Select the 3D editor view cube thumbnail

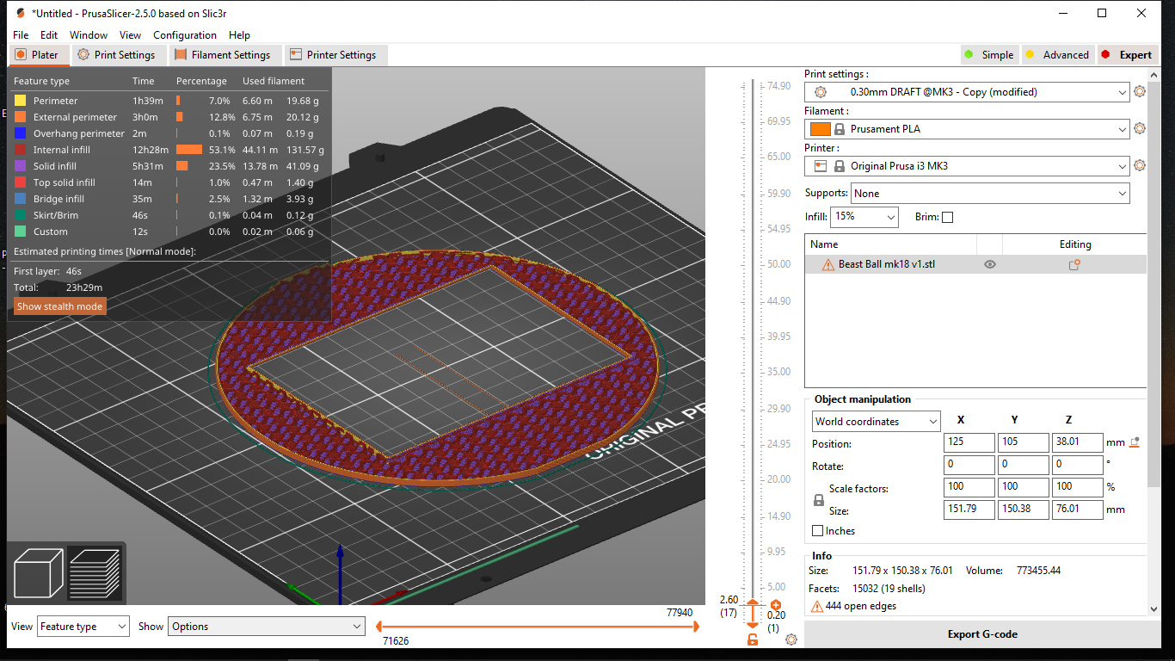38,571
